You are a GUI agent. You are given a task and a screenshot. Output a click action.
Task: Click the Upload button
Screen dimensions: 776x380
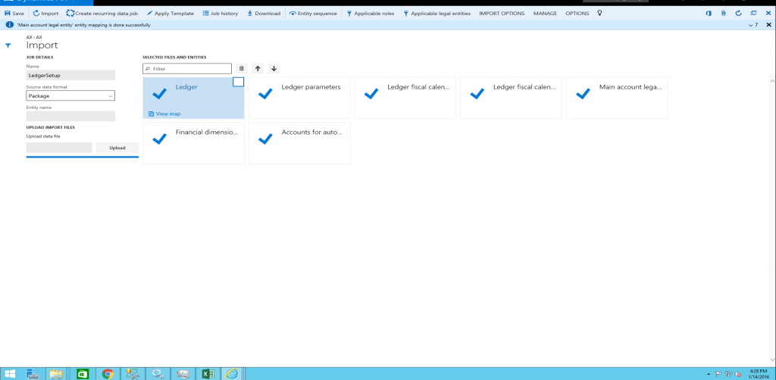pos(117,148)
